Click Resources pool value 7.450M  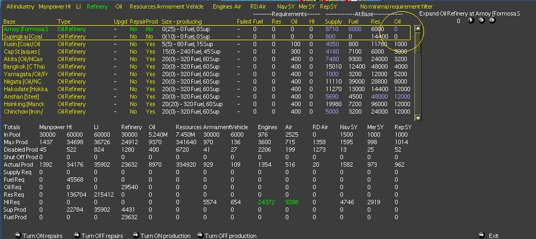(185, 135)
